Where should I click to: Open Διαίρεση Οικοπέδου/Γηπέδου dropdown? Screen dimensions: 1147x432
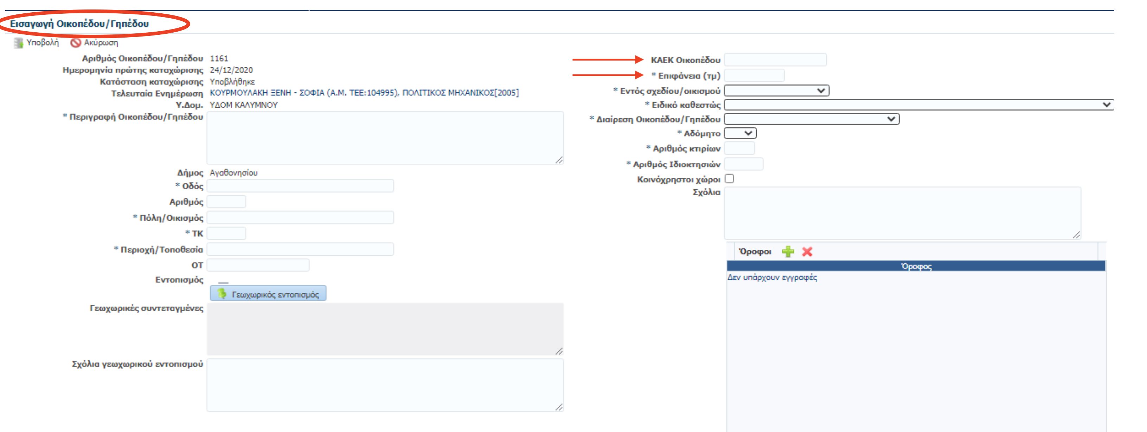pos(811,119)
